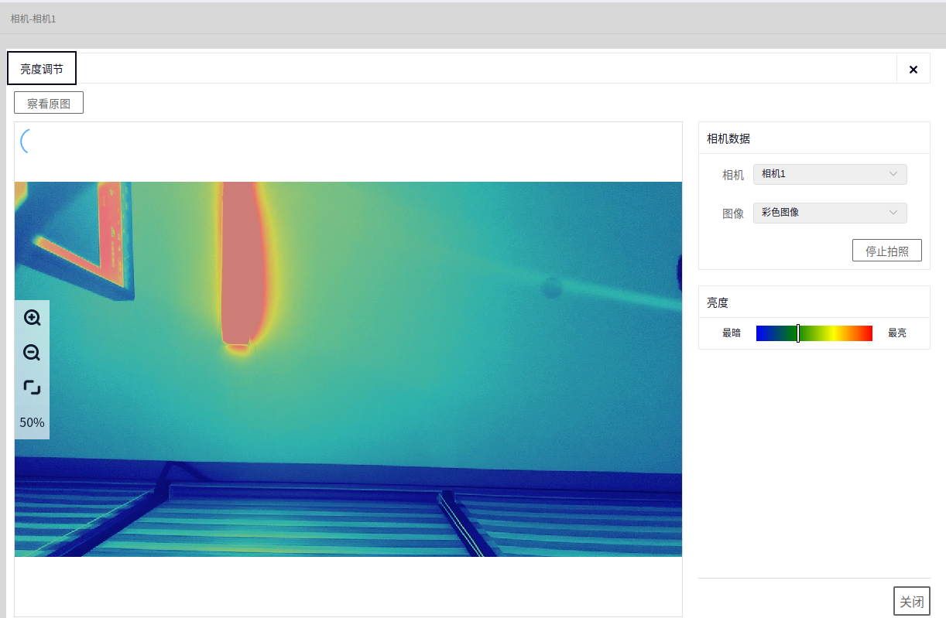Click the 亮度 panel heading
This screenshot has height=618, width=946.
pyautogui.click(x=718, y=302)
